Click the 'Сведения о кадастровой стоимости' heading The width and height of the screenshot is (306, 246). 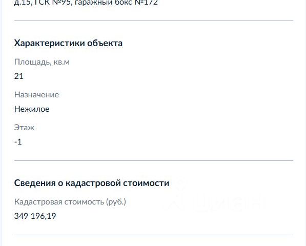(92, 183)
